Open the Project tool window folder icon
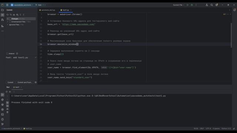Image resolution: width=237 pixels, height=133 pixels. click(3, 10)
